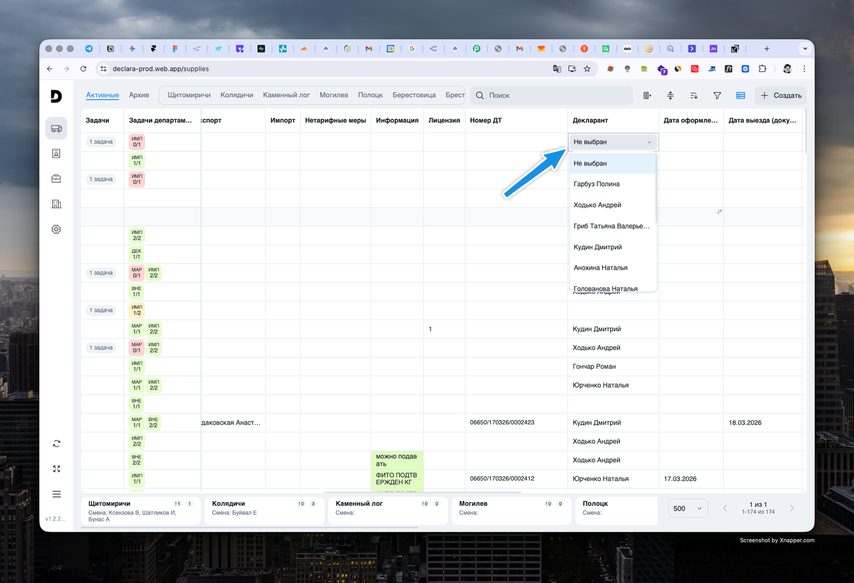The height and width of the screenshot is (583, 854).
Task: Click the Declara logo
Action: click(56, 96)
